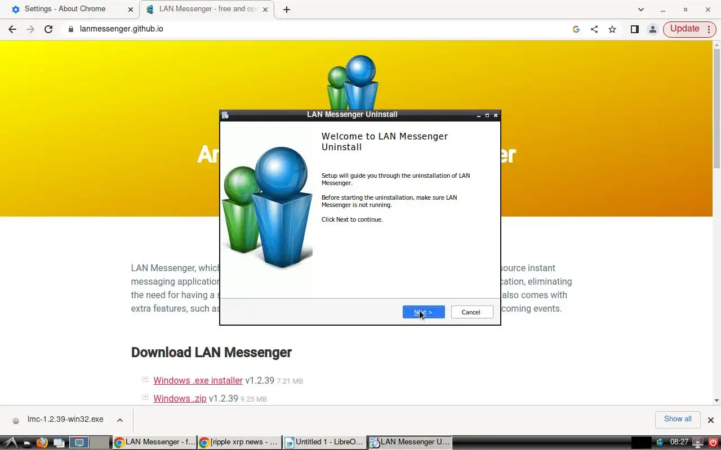The image size is (721, 450).
Task: Click the show desktop windows icon
Action: (x=59, y=443)
